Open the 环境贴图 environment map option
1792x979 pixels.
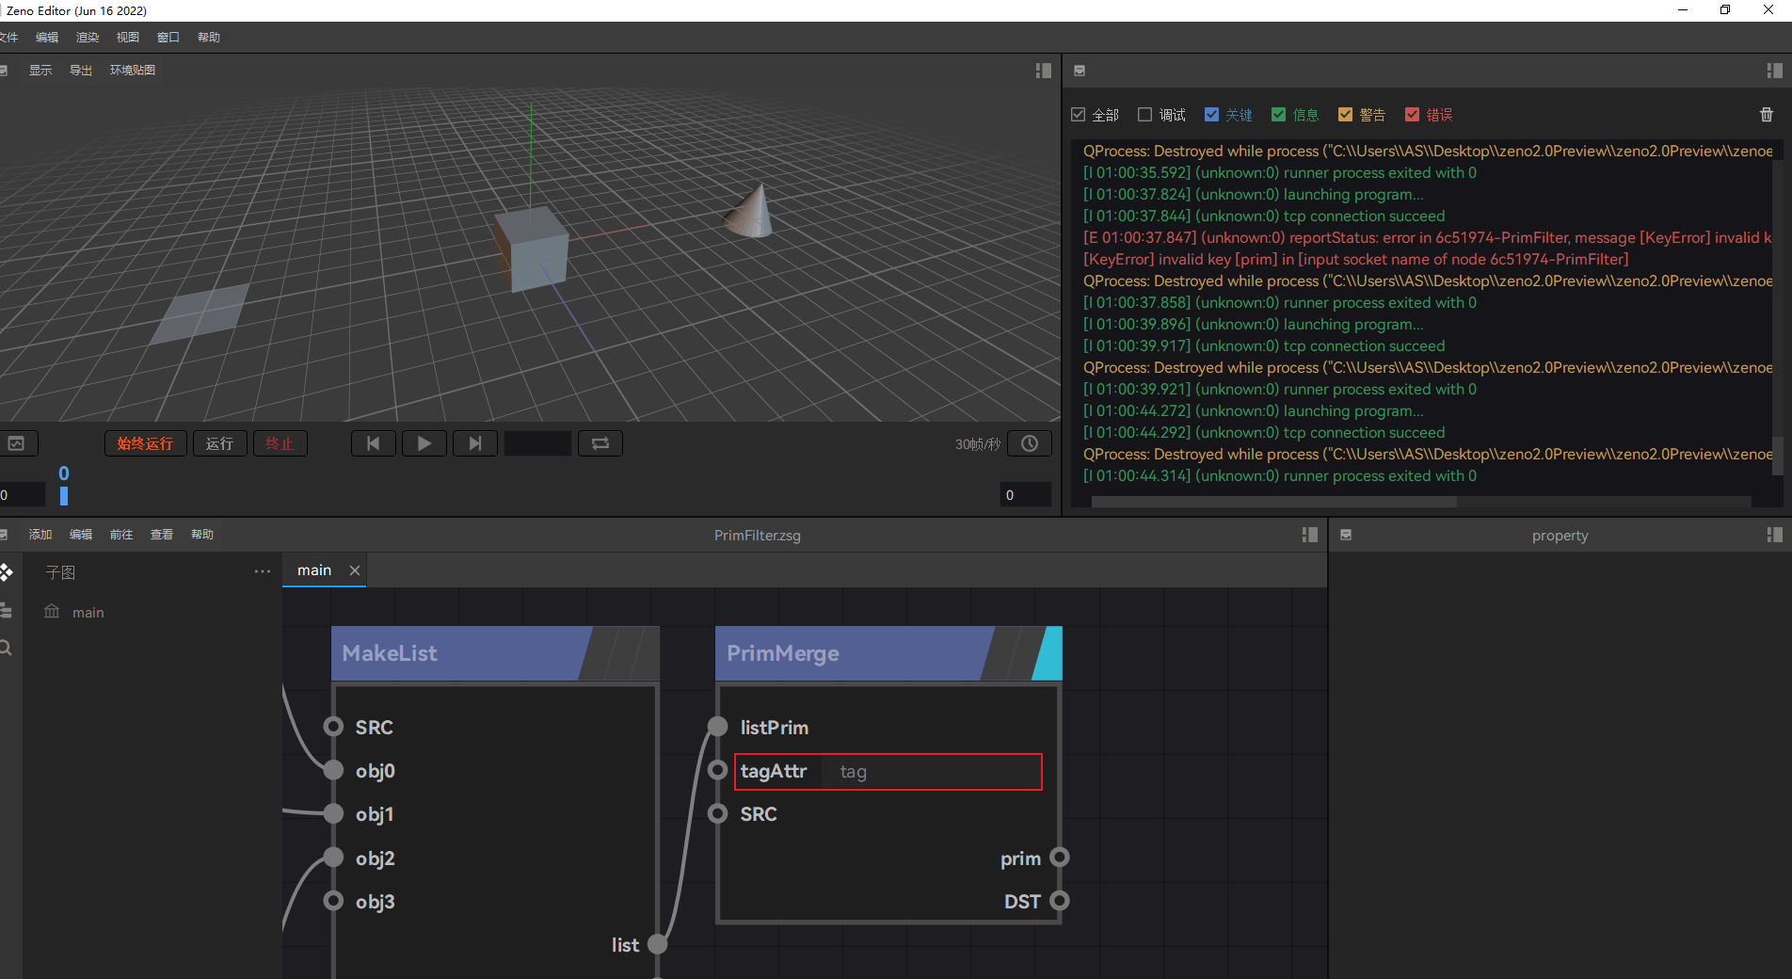pos(133,71)
